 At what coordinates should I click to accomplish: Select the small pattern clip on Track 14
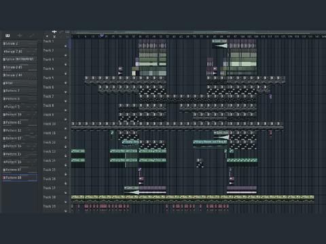[x=200, y=163]
